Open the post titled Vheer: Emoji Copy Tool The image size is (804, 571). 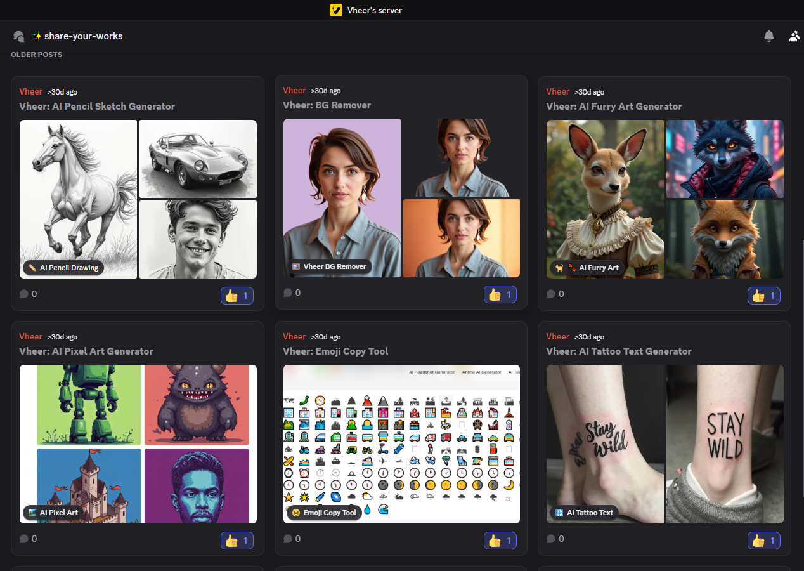pos(335,351)
